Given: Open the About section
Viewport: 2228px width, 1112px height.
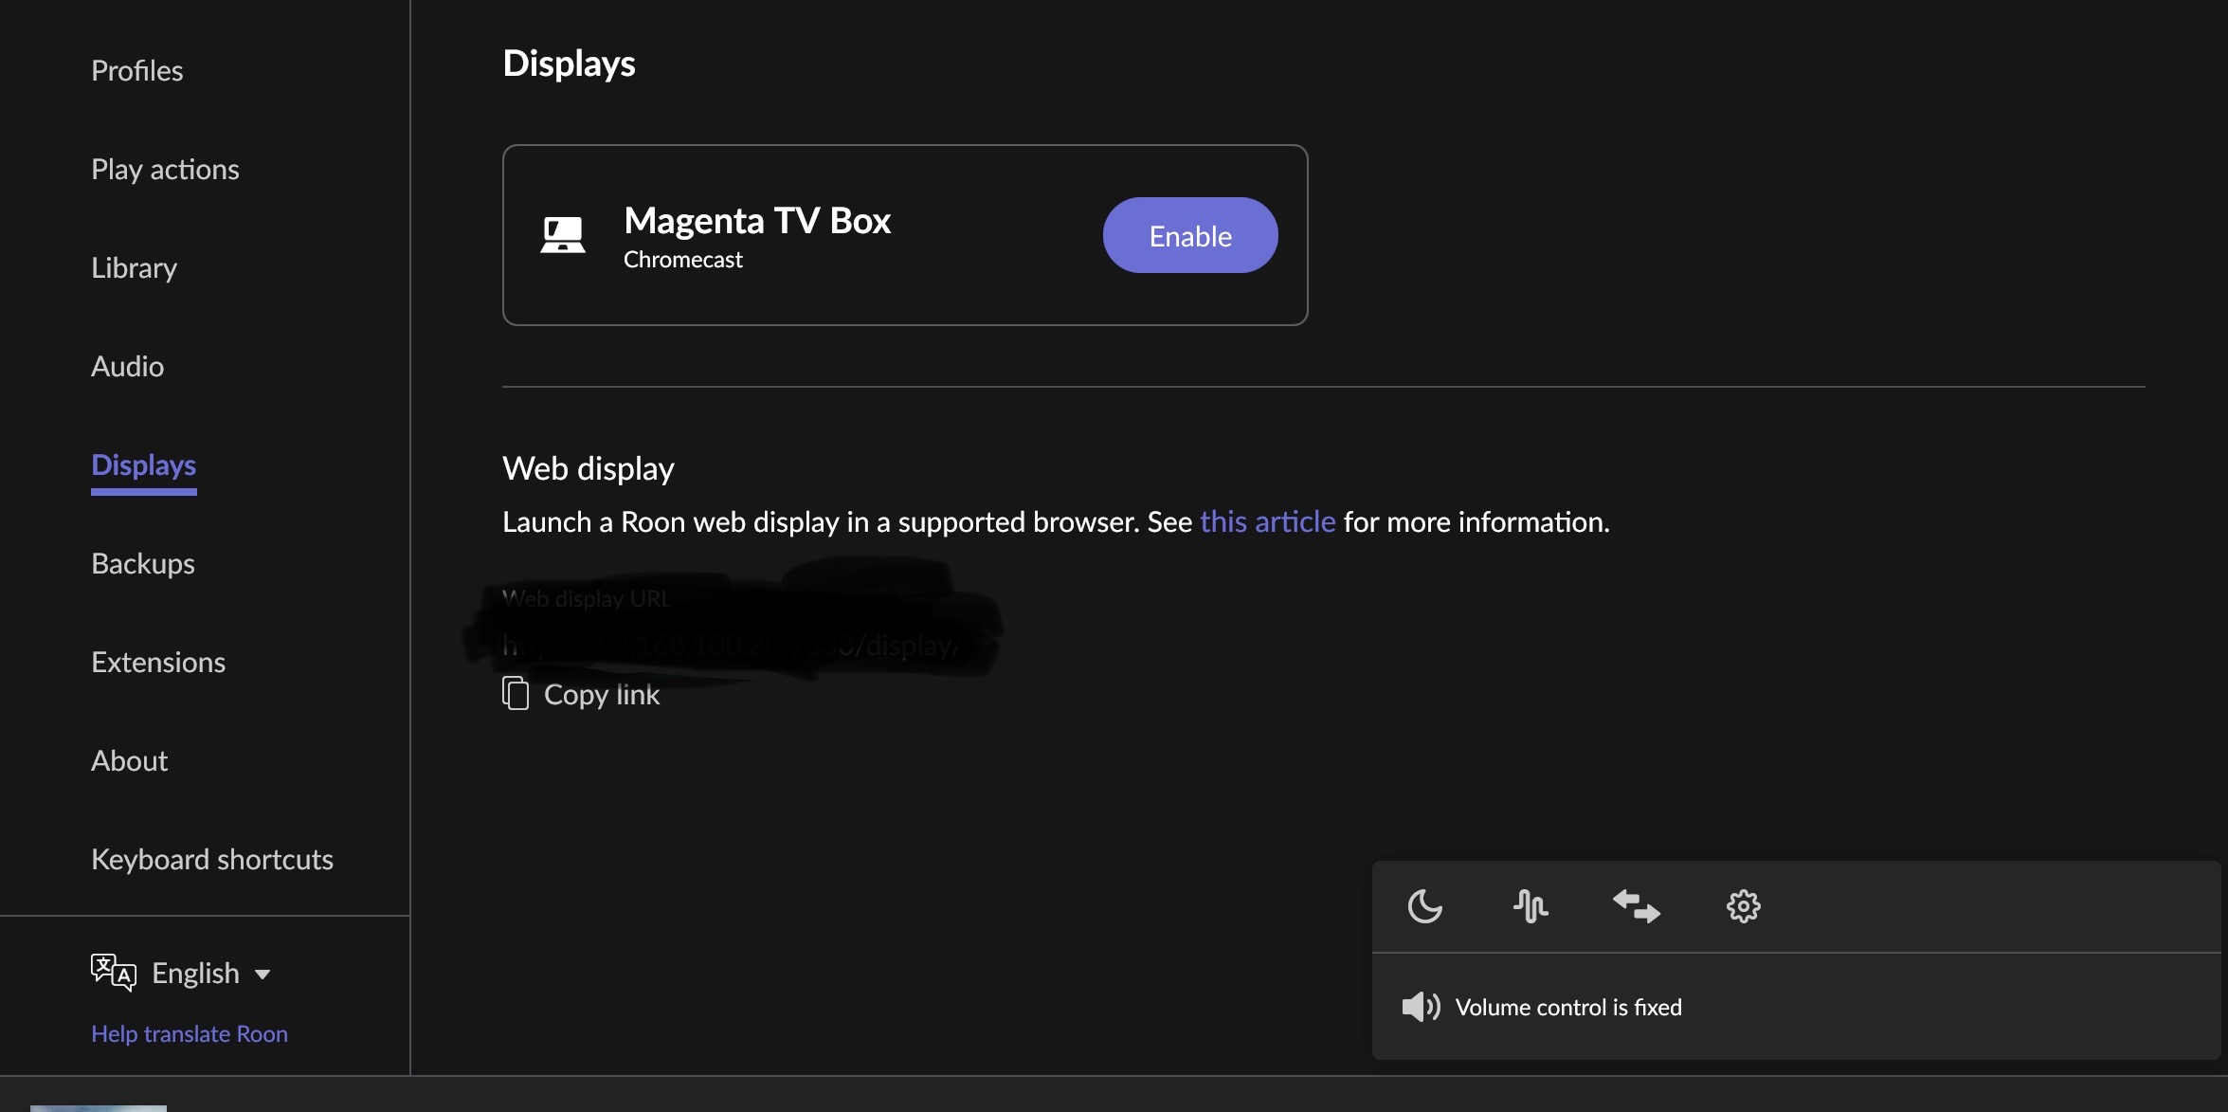Looking at the screenshot, I should coord(129,760).
